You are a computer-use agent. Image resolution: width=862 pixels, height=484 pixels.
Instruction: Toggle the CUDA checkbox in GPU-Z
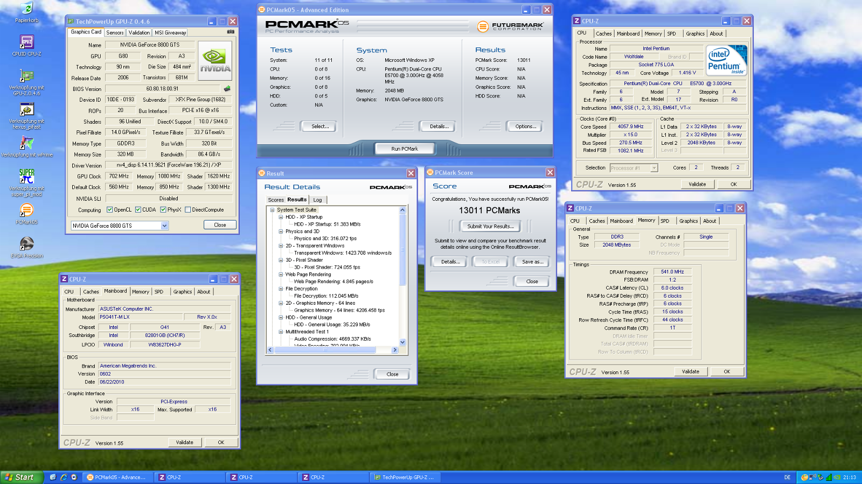pos(138,210)
